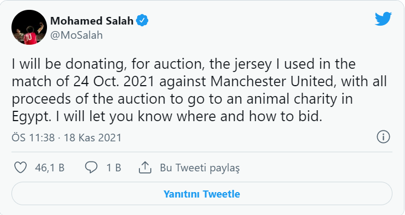Screen dimensions: 405x215
Task: Click the tweet's first line about donating
Action: click(184, 64)
